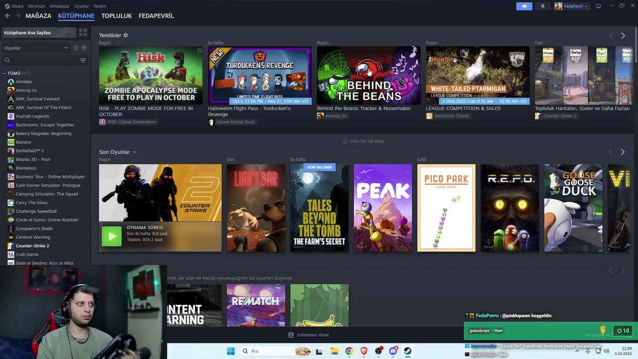This screenshot has height=359, width=638.
Task: Open the R.E.P.O. game cover
Action: [x=510, y=208]
